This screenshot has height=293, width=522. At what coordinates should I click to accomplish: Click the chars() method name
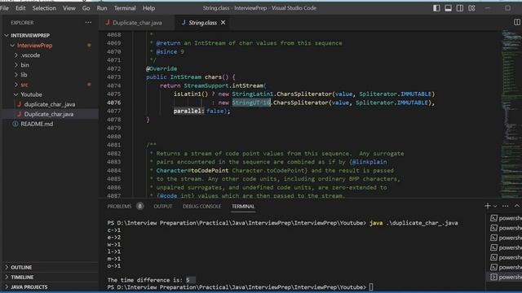pos(213,77)
